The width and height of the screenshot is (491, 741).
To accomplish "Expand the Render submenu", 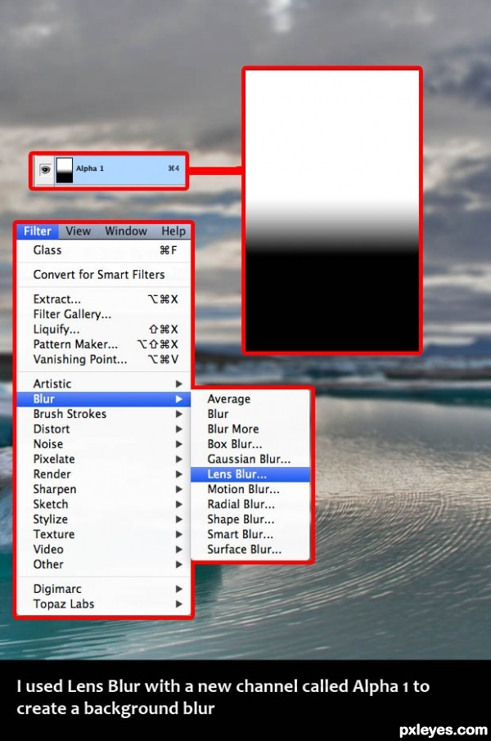I will [x=104, y=474].
